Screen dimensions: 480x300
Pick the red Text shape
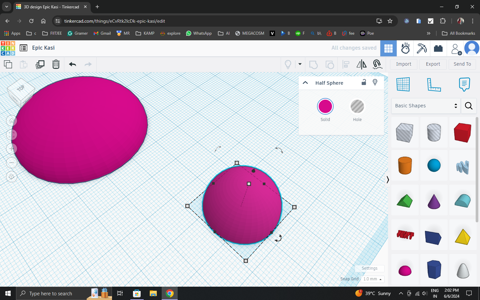[405, 235]
